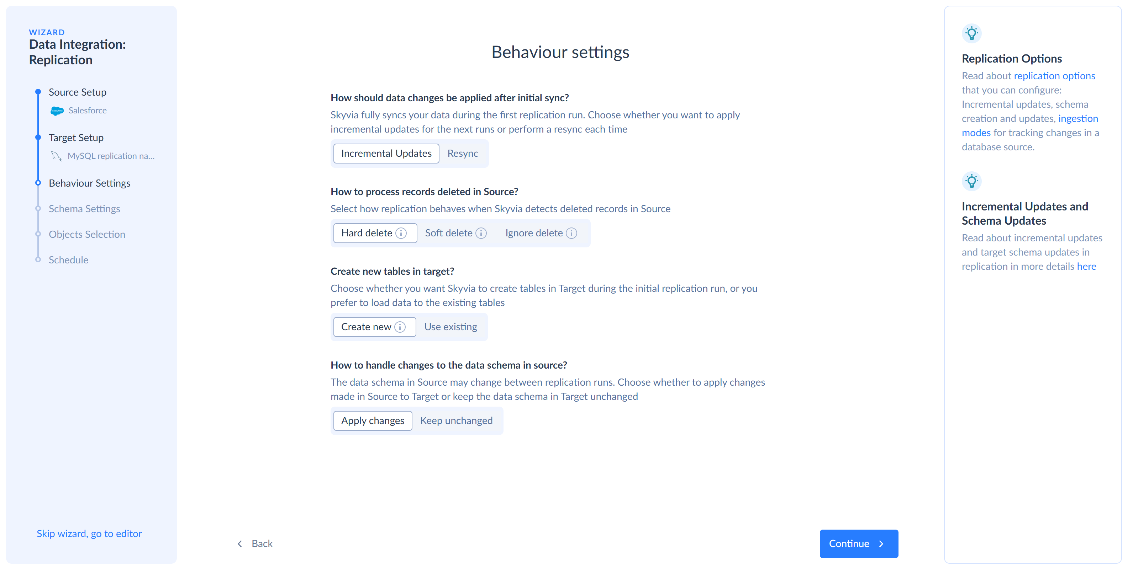Open Schema Settings wizard step
Viewport: 1133px width, 568px height.
[x=84, y=209]
